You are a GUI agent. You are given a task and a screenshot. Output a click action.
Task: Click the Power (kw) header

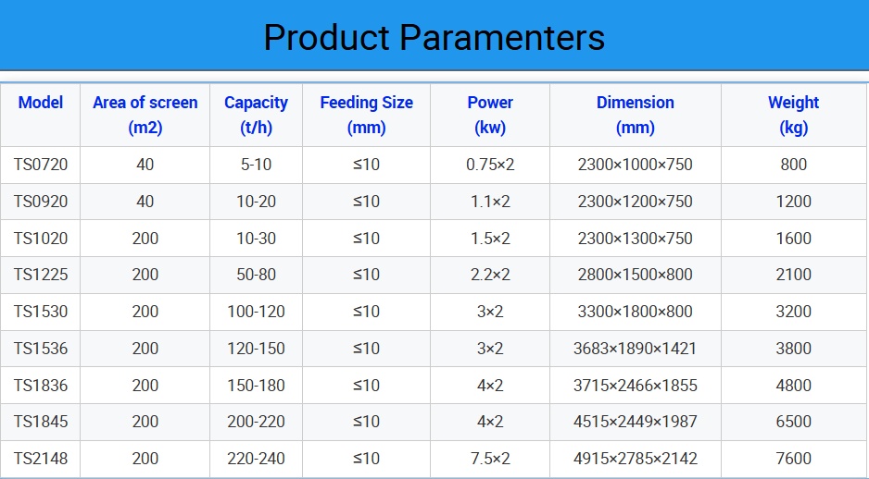(490, 115)
